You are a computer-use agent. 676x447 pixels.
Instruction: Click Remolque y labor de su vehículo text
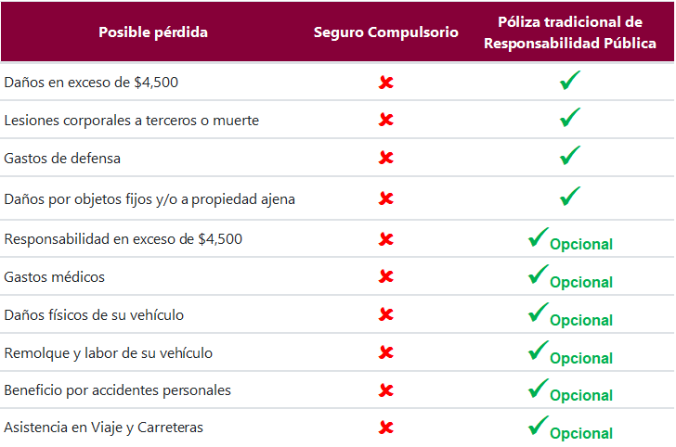(x=109, y=353)
